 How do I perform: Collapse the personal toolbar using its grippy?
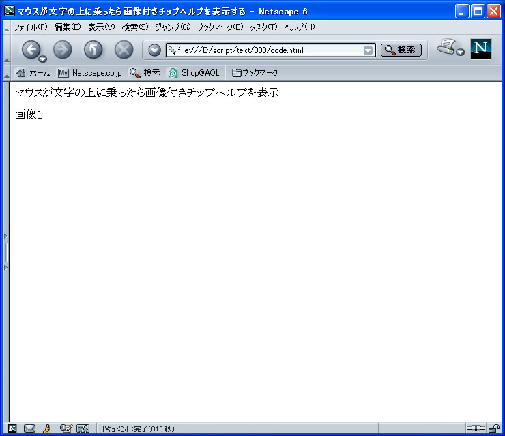tap(6, 73)
